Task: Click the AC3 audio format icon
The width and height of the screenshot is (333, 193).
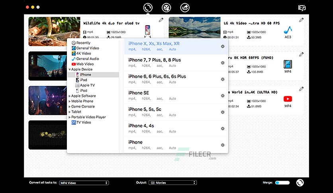Action: click(x=288, y=30)
